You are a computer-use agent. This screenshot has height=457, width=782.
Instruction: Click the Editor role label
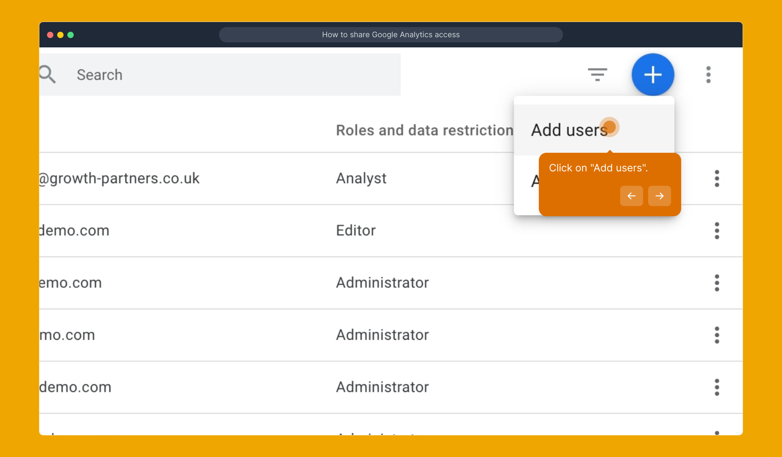355,231
